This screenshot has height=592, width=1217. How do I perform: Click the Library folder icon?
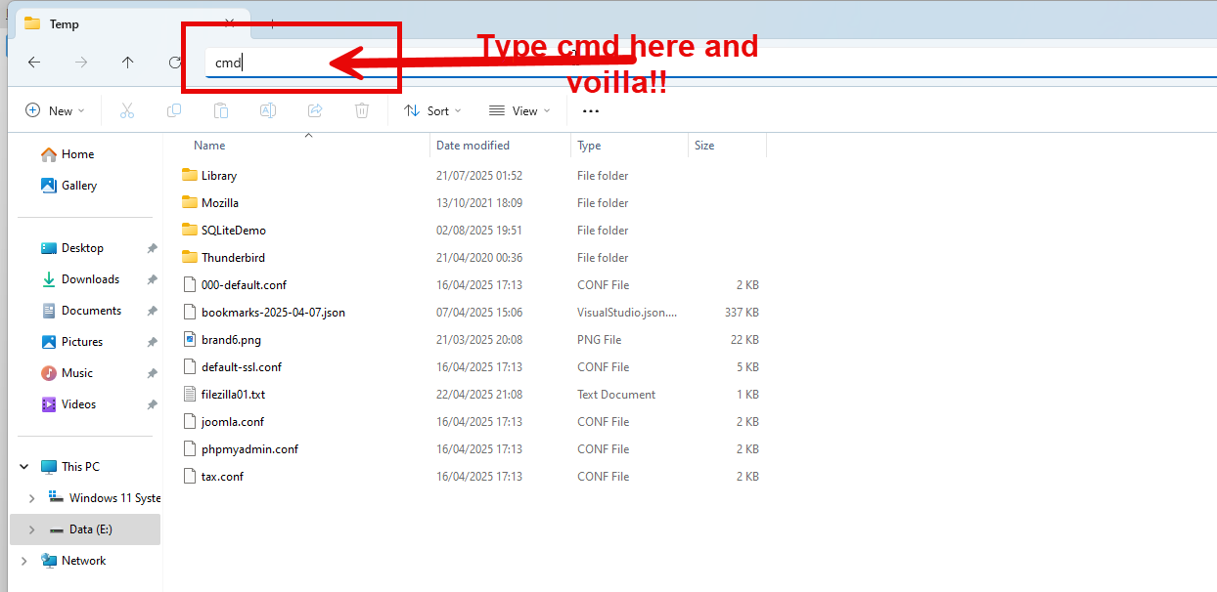point(190,176)
